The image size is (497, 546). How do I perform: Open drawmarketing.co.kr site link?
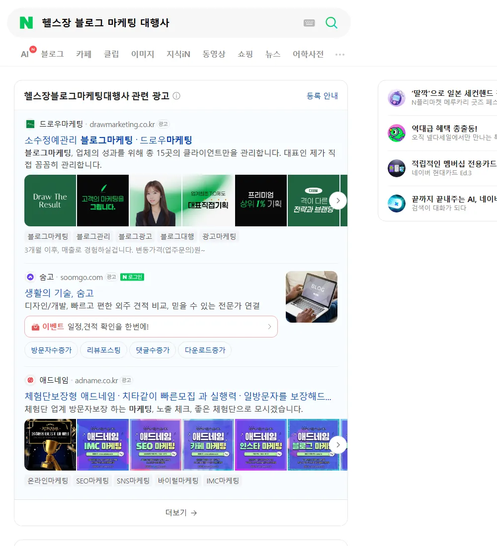(x=122, y=124)
